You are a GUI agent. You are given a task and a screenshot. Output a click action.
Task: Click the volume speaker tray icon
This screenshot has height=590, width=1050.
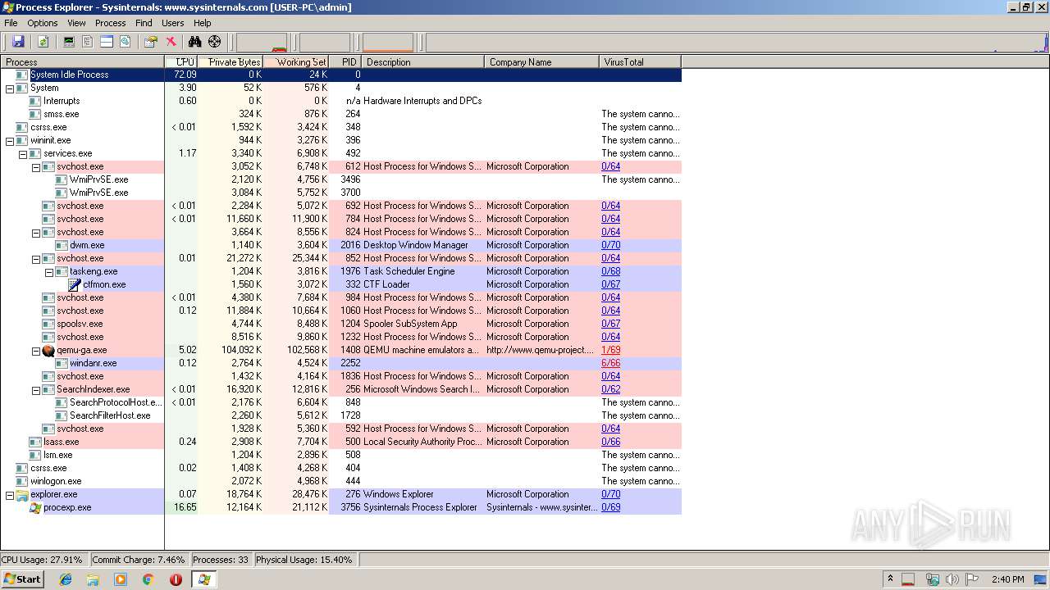click(x=952, y=579)
